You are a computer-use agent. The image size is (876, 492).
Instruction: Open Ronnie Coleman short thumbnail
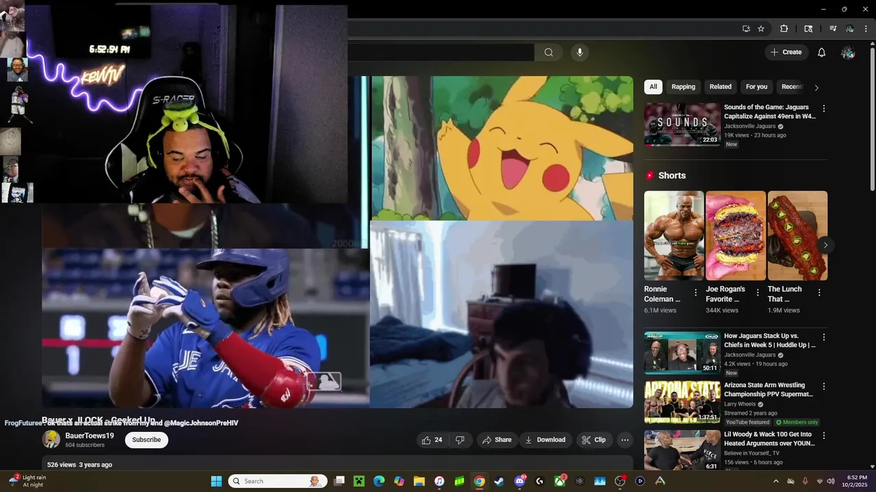click(x=674, y=236)
